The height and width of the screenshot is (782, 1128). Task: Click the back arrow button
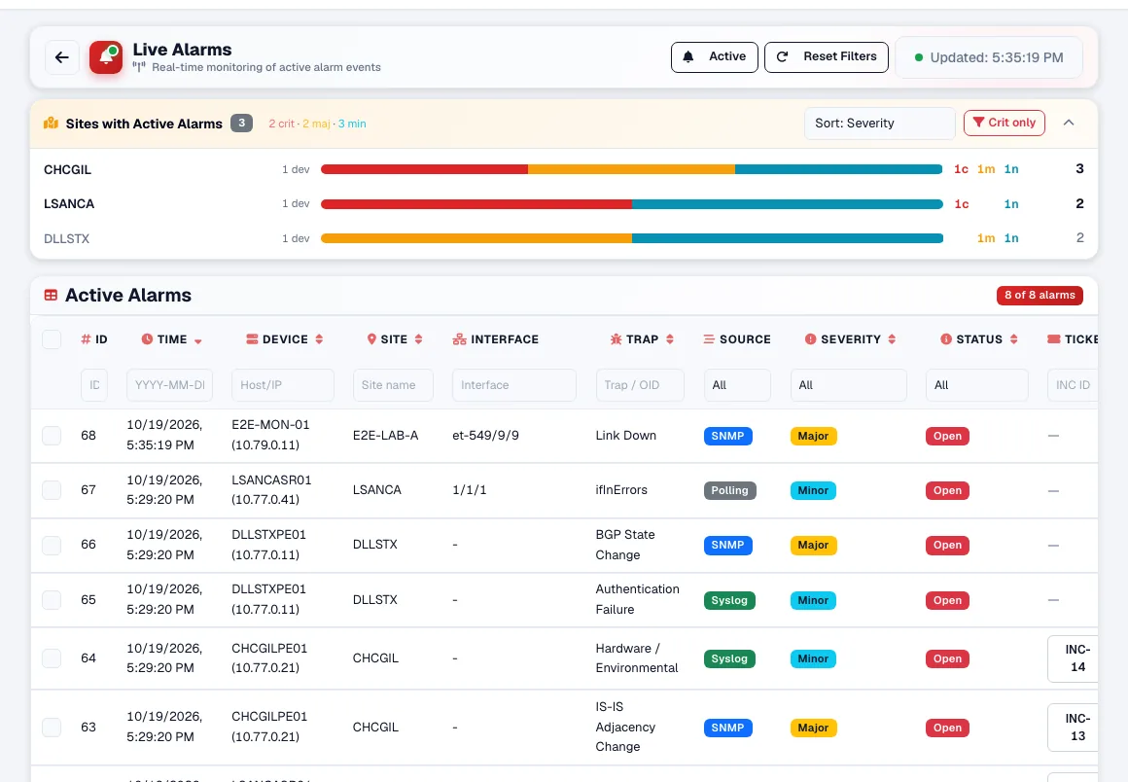[62, 57]
